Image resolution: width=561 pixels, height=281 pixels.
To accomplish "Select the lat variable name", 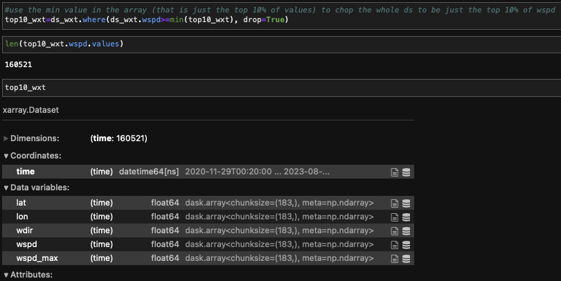I will coord(21,203).
